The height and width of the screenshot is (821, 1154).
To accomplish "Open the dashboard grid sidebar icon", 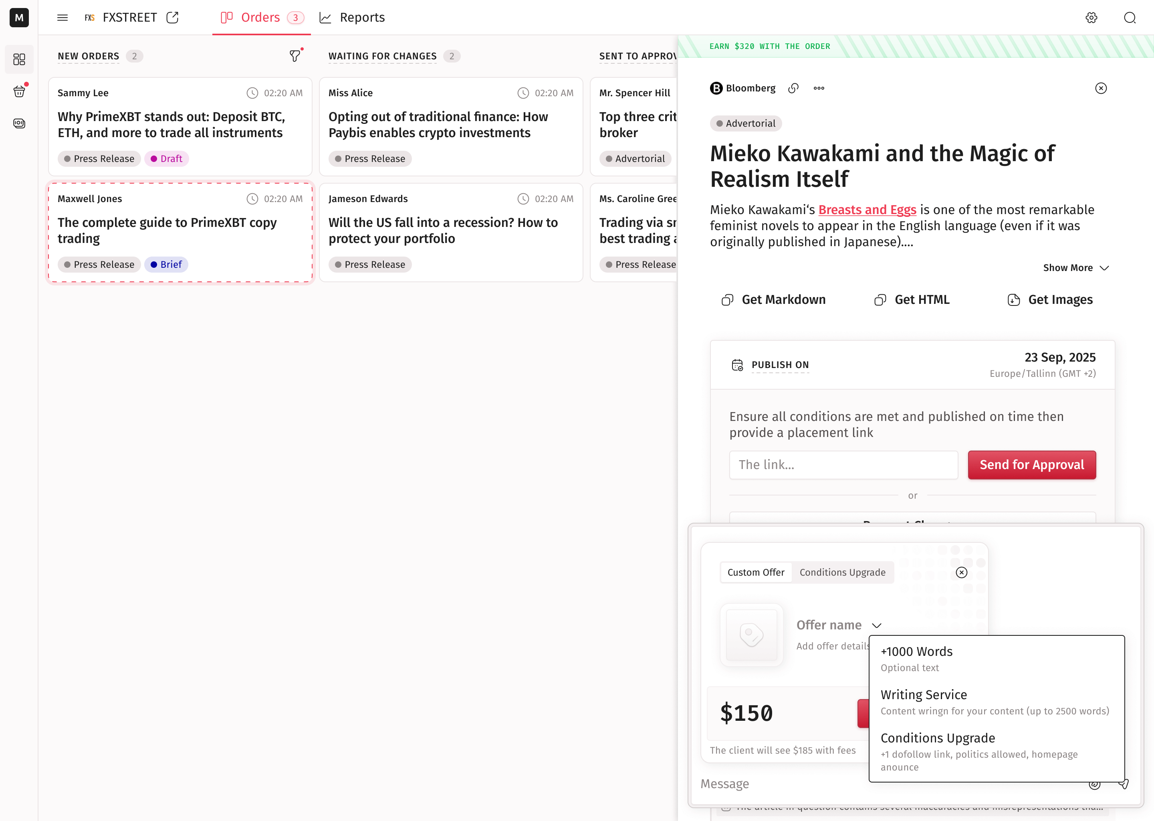I will tap(19, 60).
